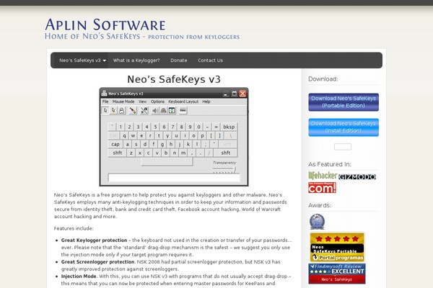Open the View menu in SafeKeys window
This screenshot has height=288, width=433.
pyautogui.click(x=142, y=102)
